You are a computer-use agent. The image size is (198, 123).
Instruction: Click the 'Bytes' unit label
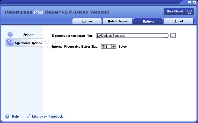122,47
